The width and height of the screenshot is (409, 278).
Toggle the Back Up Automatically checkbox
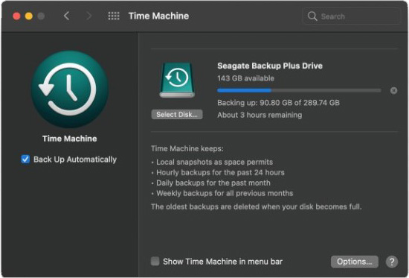pos(25,159)
